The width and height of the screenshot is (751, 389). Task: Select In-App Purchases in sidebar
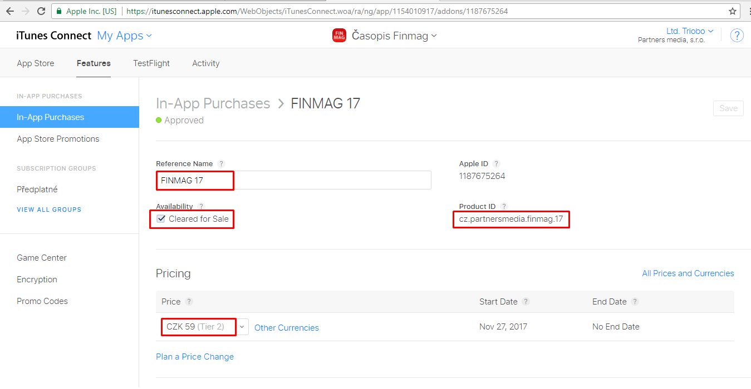70,117
